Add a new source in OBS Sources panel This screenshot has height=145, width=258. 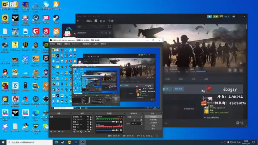[x=74, y=131]
